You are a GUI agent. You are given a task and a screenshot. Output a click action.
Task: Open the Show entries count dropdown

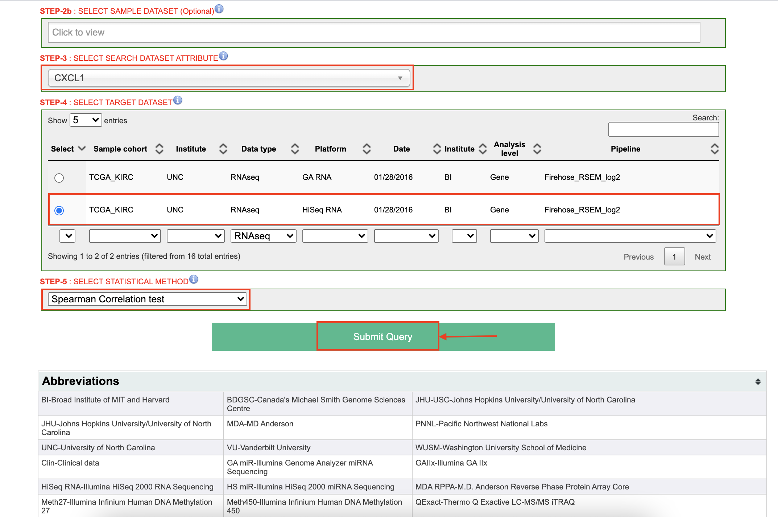coord(86,120)
